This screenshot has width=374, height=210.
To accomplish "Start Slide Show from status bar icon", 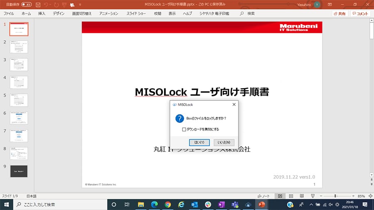I will [x=312, y=196].
